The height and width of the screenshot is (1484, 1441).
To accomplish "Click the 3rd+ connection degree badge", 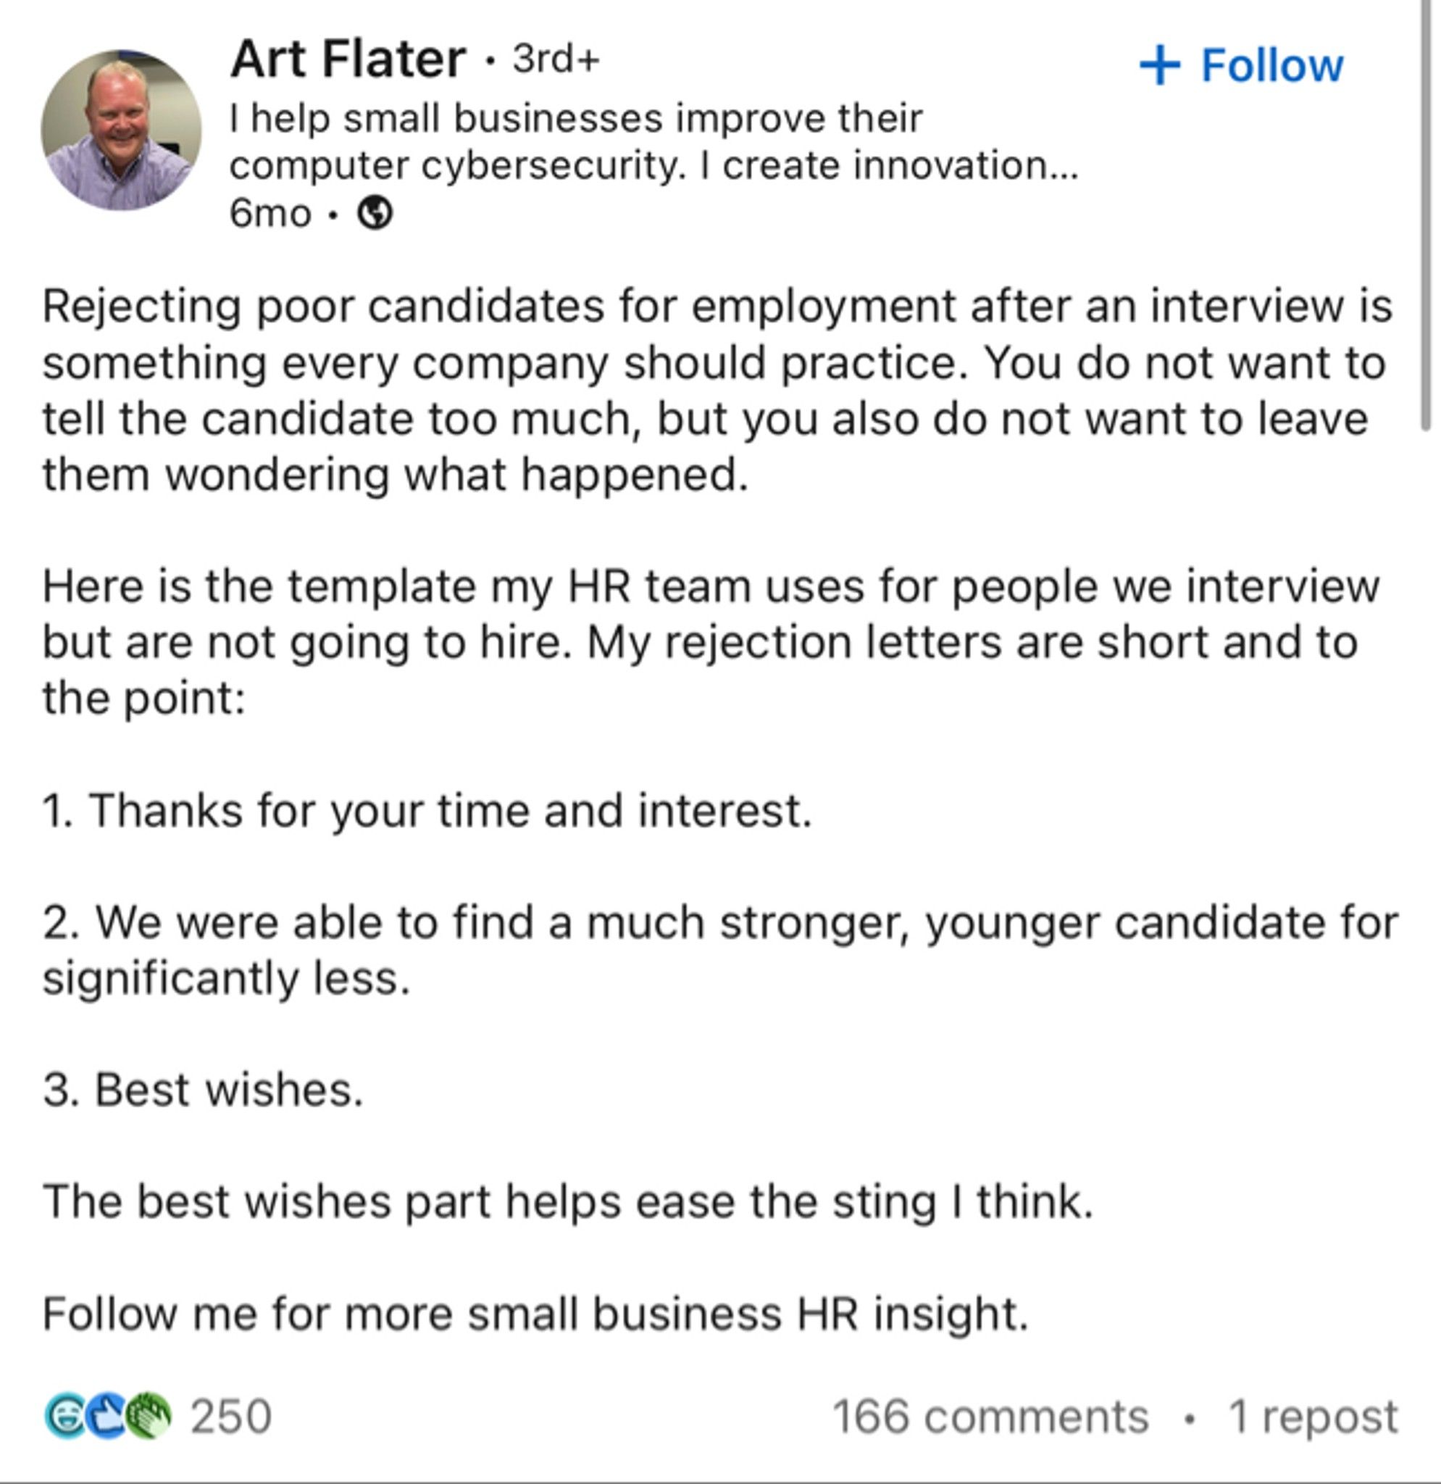I will click(x=556, y=59).
